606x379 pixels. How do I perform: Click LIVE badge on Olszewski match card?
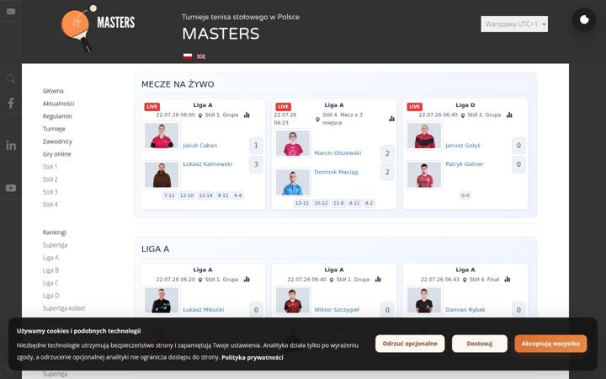pyautogui.click(x=284, y=107)
